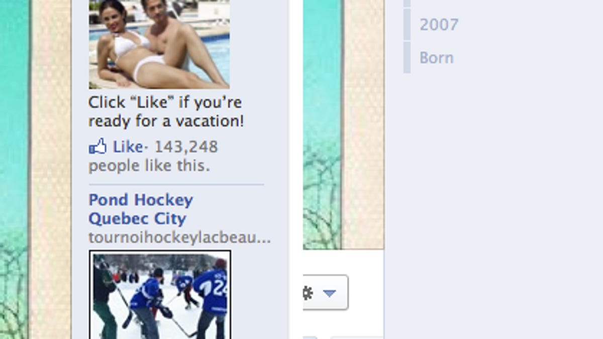Expand the blue dropdown arrow beside gear
Viewport: 603px width, 339px height.
click(329, 293)
